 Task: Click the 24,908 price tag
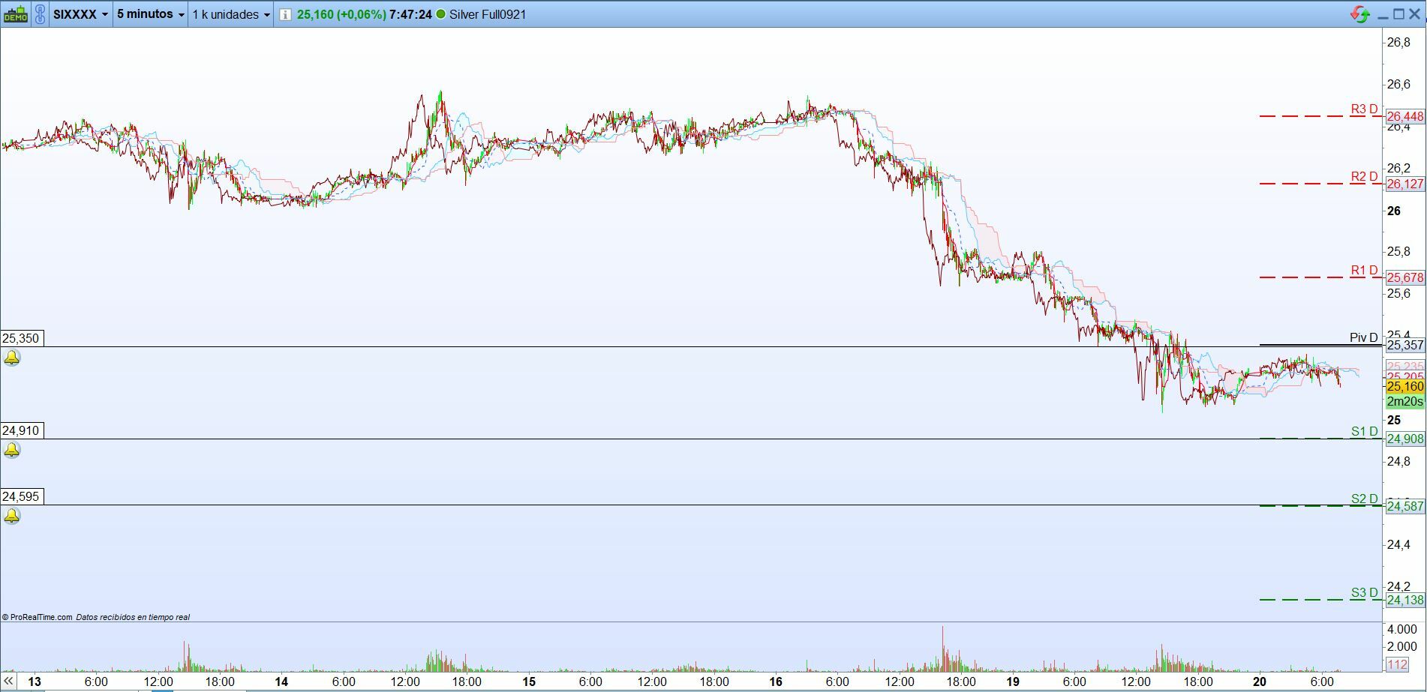click(1405, 439)
